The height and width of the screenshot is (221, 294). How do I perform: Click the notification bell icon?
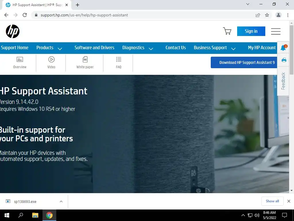[283, 48]
